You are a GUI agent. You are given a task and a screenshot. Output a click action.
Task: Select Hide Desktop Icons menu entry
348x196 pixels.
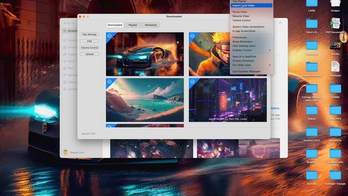click(x=251, y=46)
